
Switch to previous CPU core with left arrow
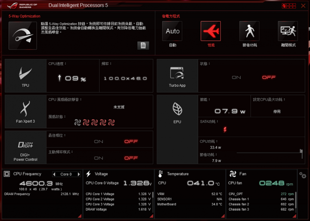pos(54,174)
